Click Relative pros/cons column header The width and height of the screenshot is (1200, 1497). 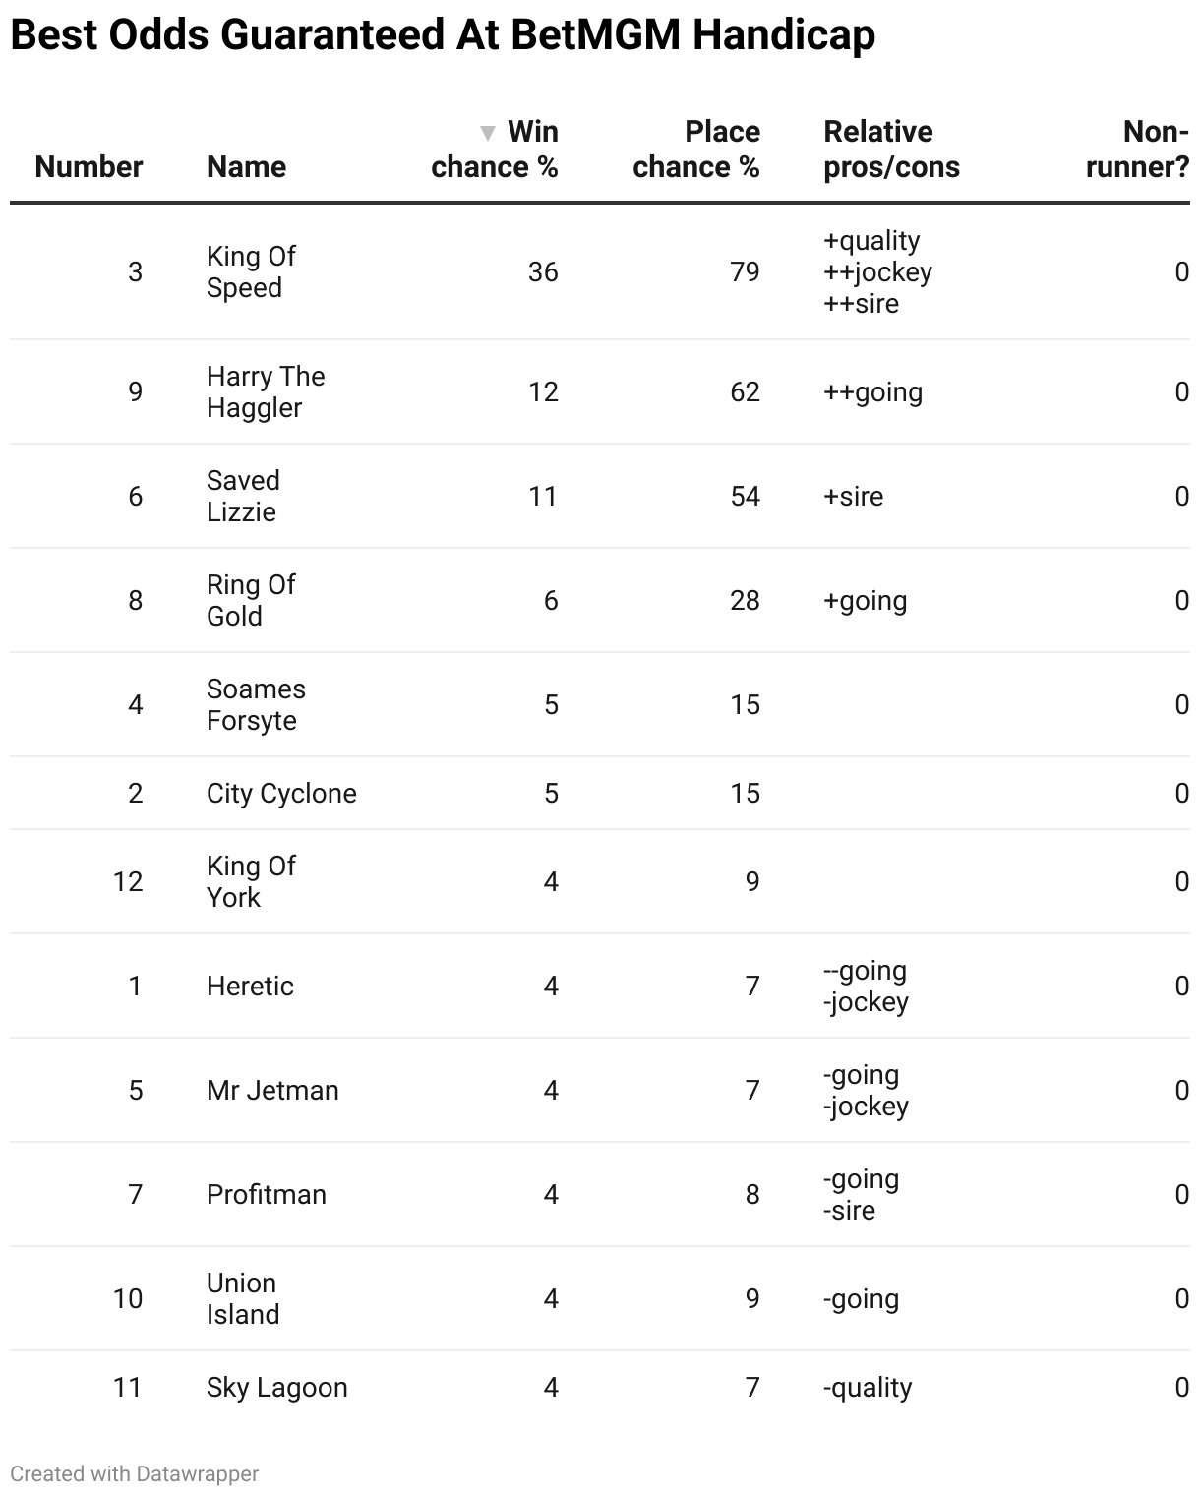pos(891,150)
